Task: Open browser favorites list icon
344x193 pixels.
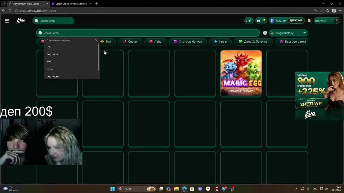Action: click(x=327, y=11)
